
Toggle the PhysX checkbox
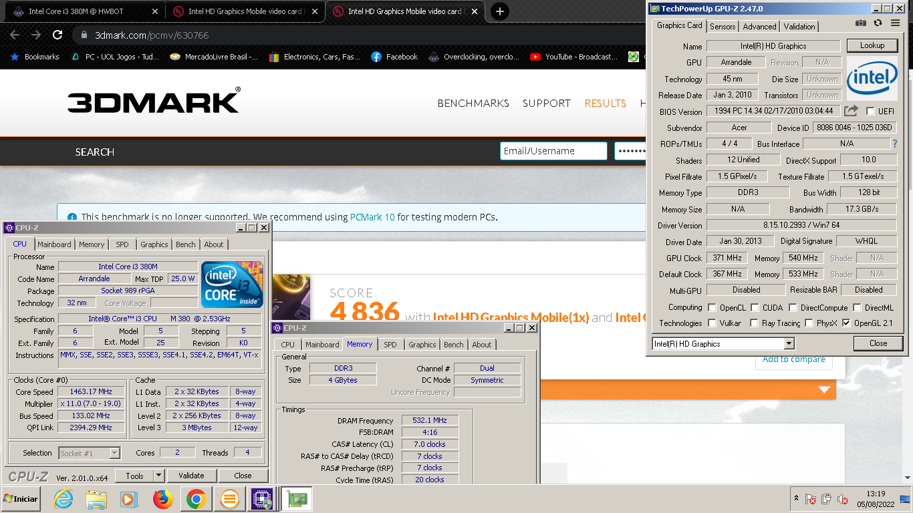[x=808, y=323]
